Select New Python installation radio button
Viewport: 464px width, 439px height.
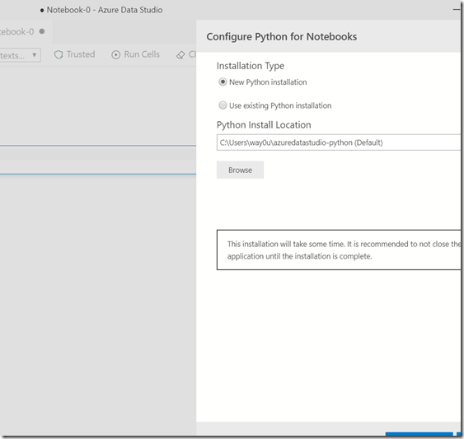[x=223, y=82]
